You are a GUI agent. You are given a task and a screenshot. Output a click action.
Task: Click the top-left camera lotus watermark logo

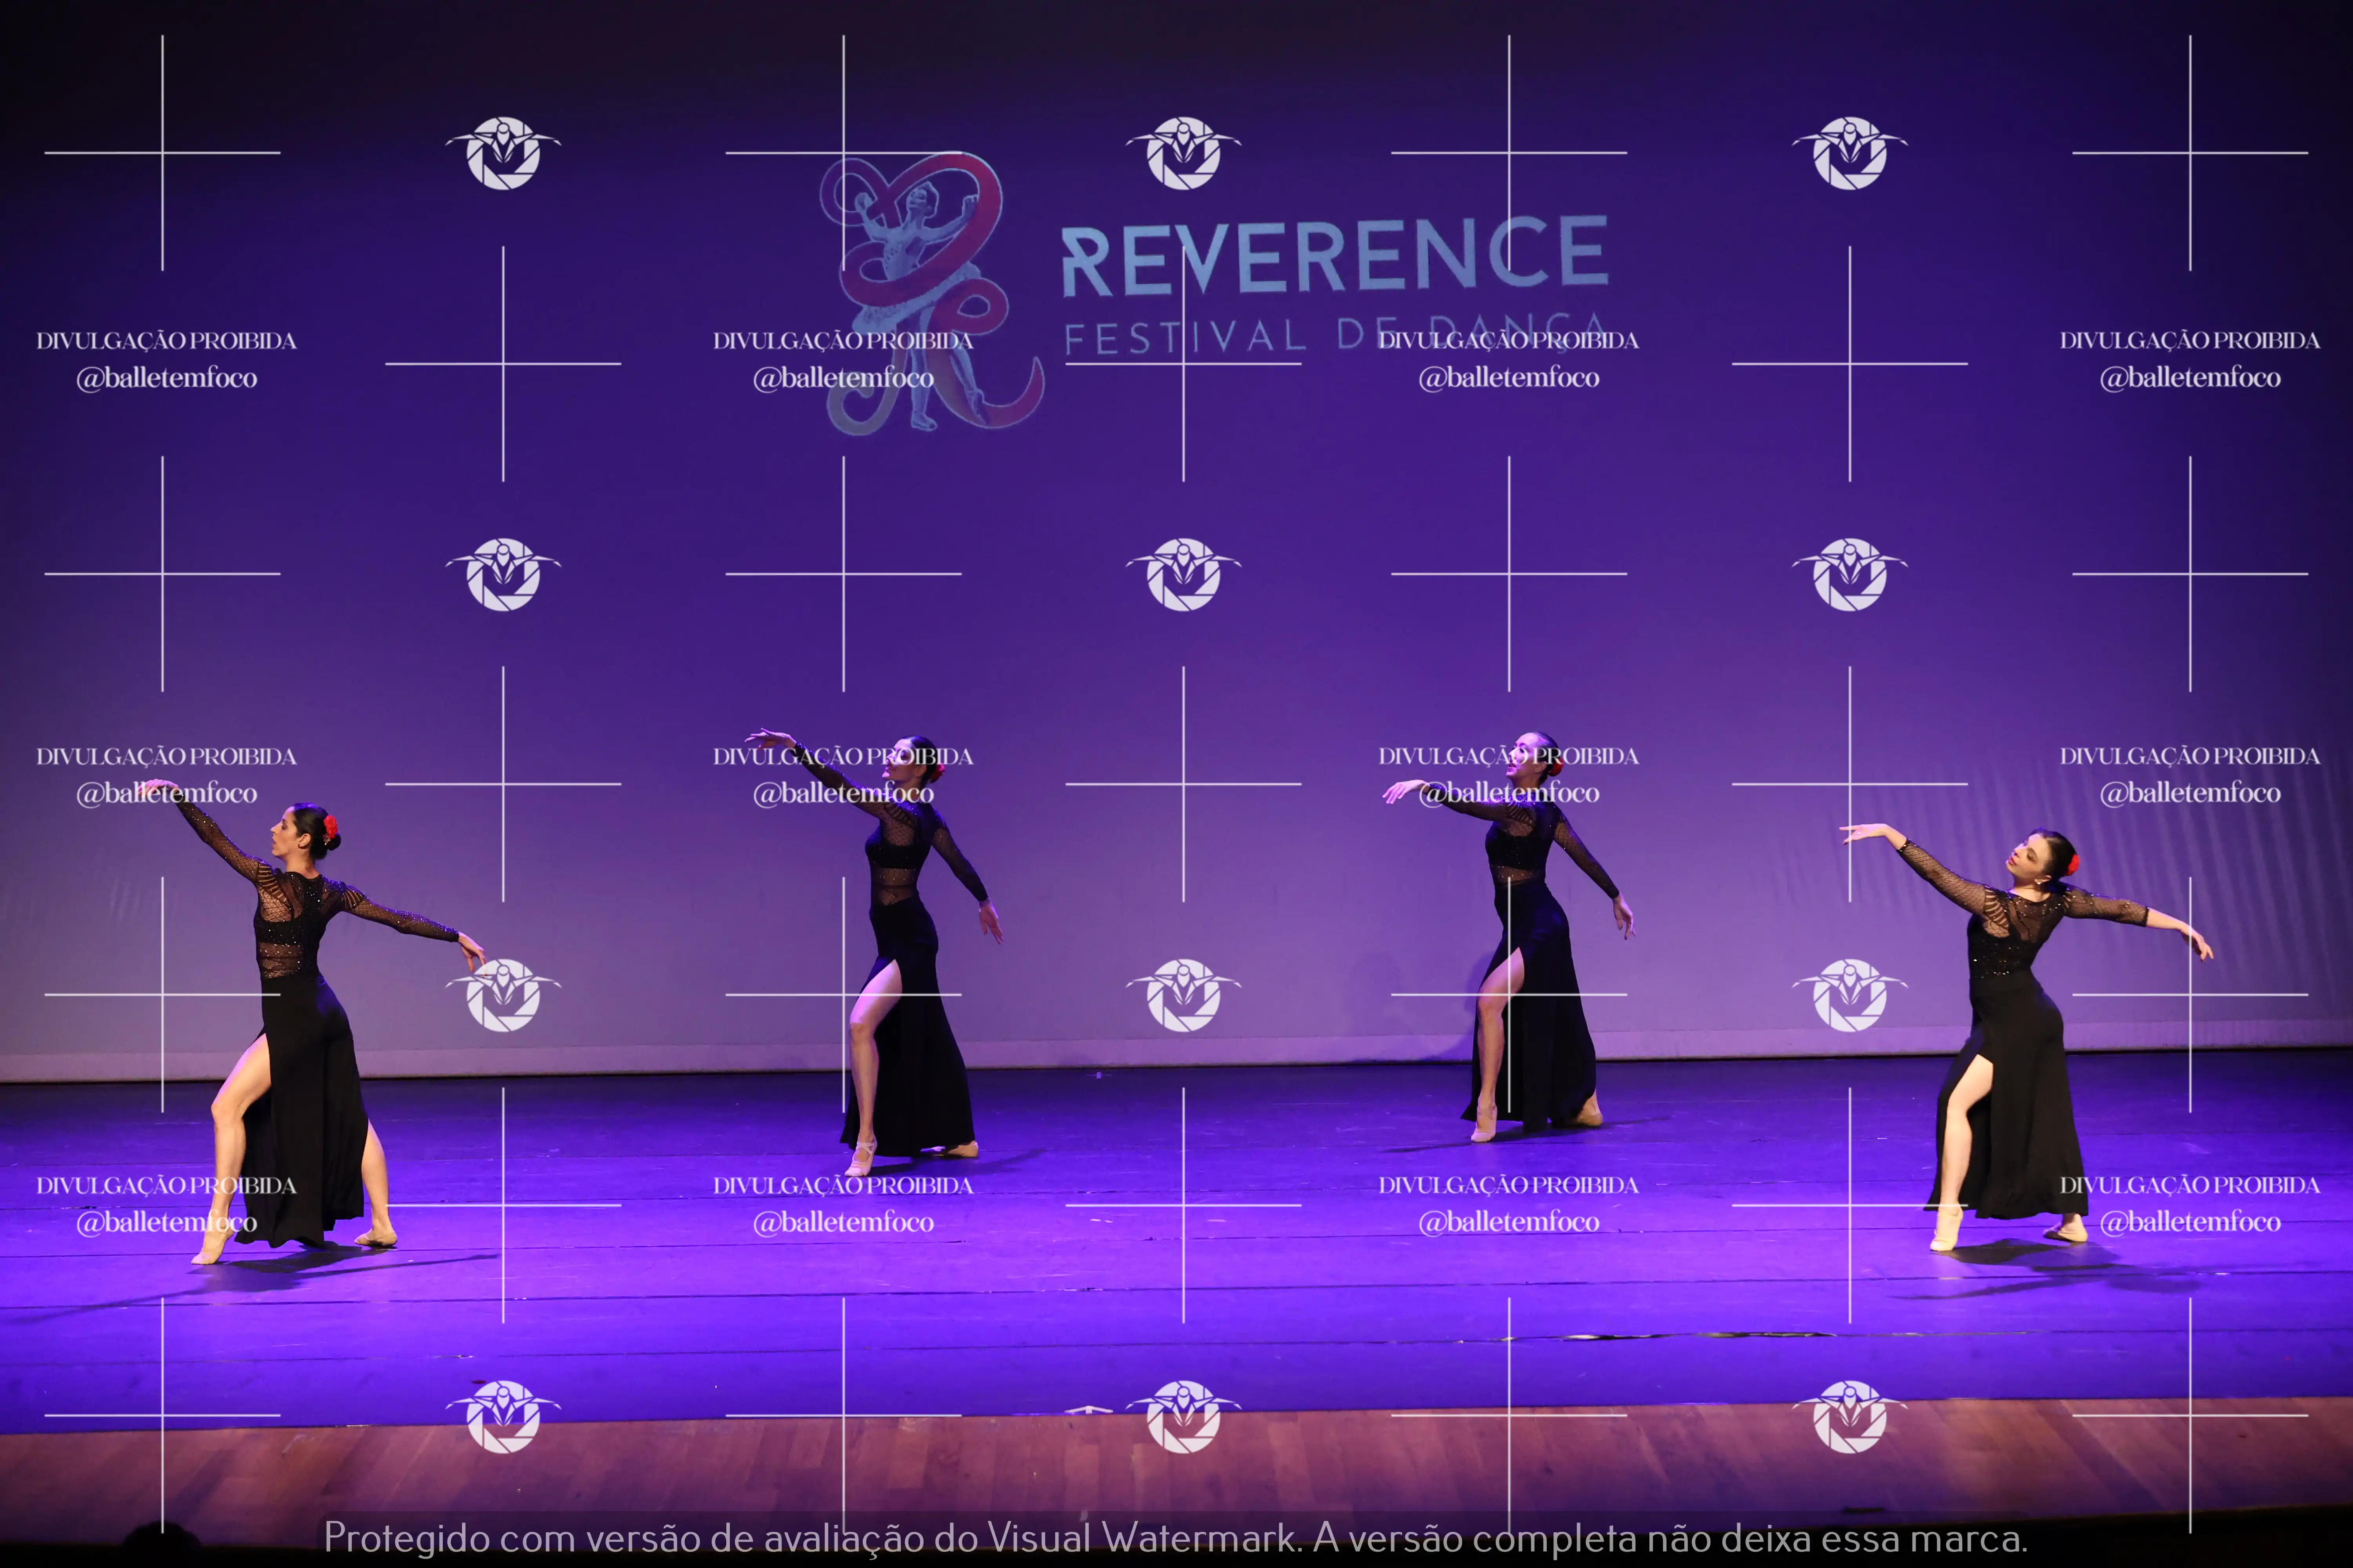pos(503,153)
